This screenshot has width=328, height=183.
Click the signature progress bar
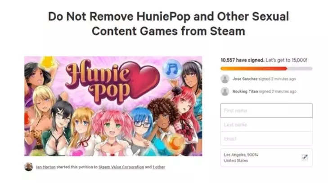click(266, 69)
